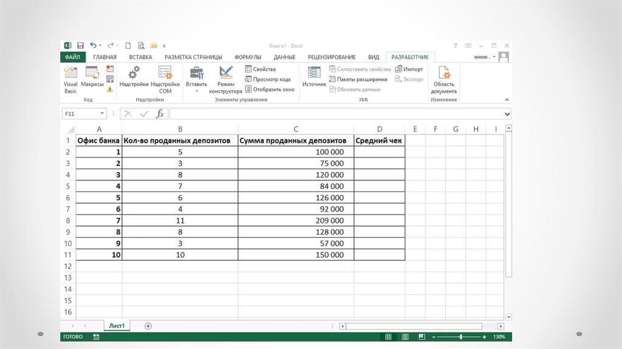Expand the Вставить controls dropdown
The width and height of the screenshot is (622, 349).
coord(196,91)
